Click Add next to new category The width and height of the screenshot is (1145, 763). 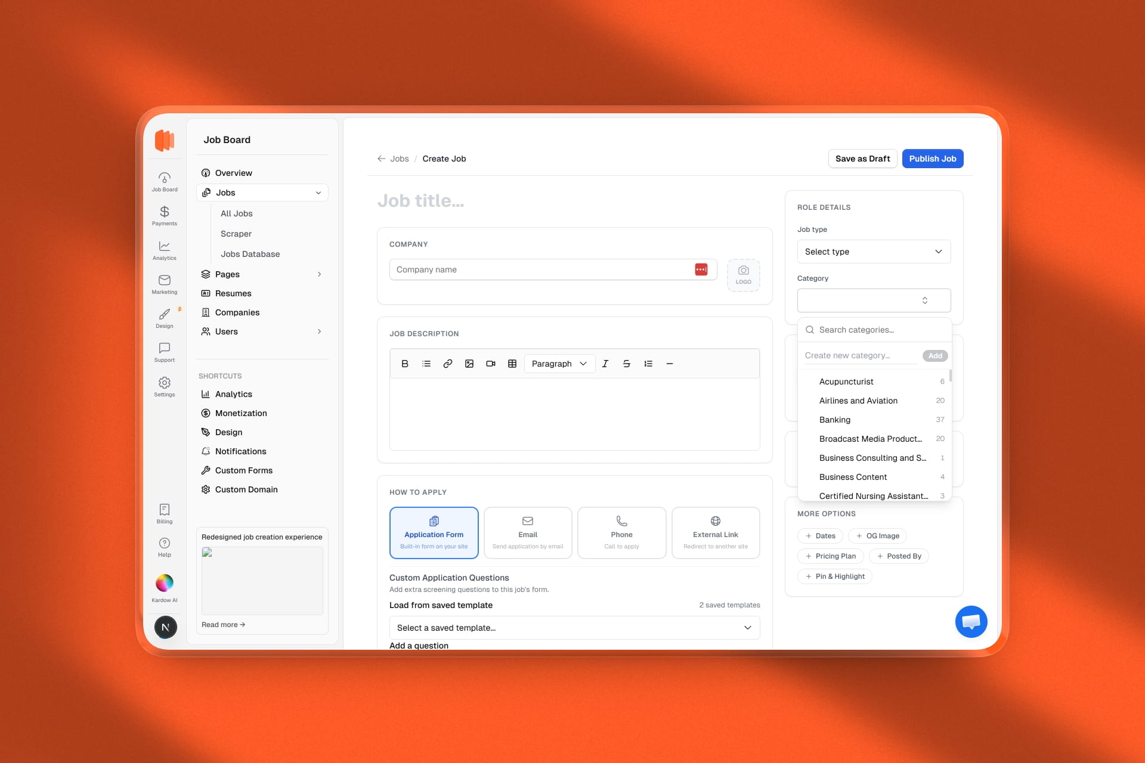(x=935, y=356)
